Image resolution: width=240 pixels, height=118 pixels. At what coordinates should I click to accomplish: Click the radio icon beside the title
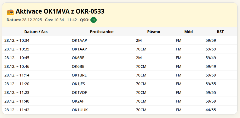[x=10, y=11]
